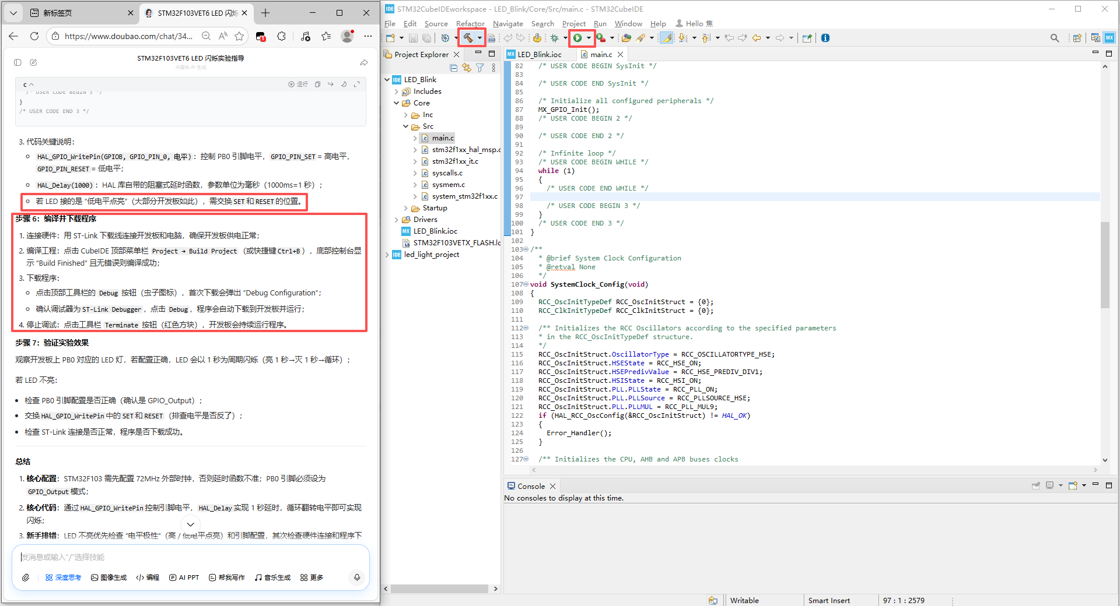Image resolution: width=1120 pixels, height=606 pixels.
Task: Click the External Tools run icon
Action: [600, 38]
